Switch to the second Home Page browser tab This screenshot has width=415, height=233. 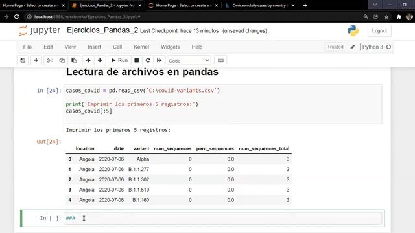tap(184, 6)
